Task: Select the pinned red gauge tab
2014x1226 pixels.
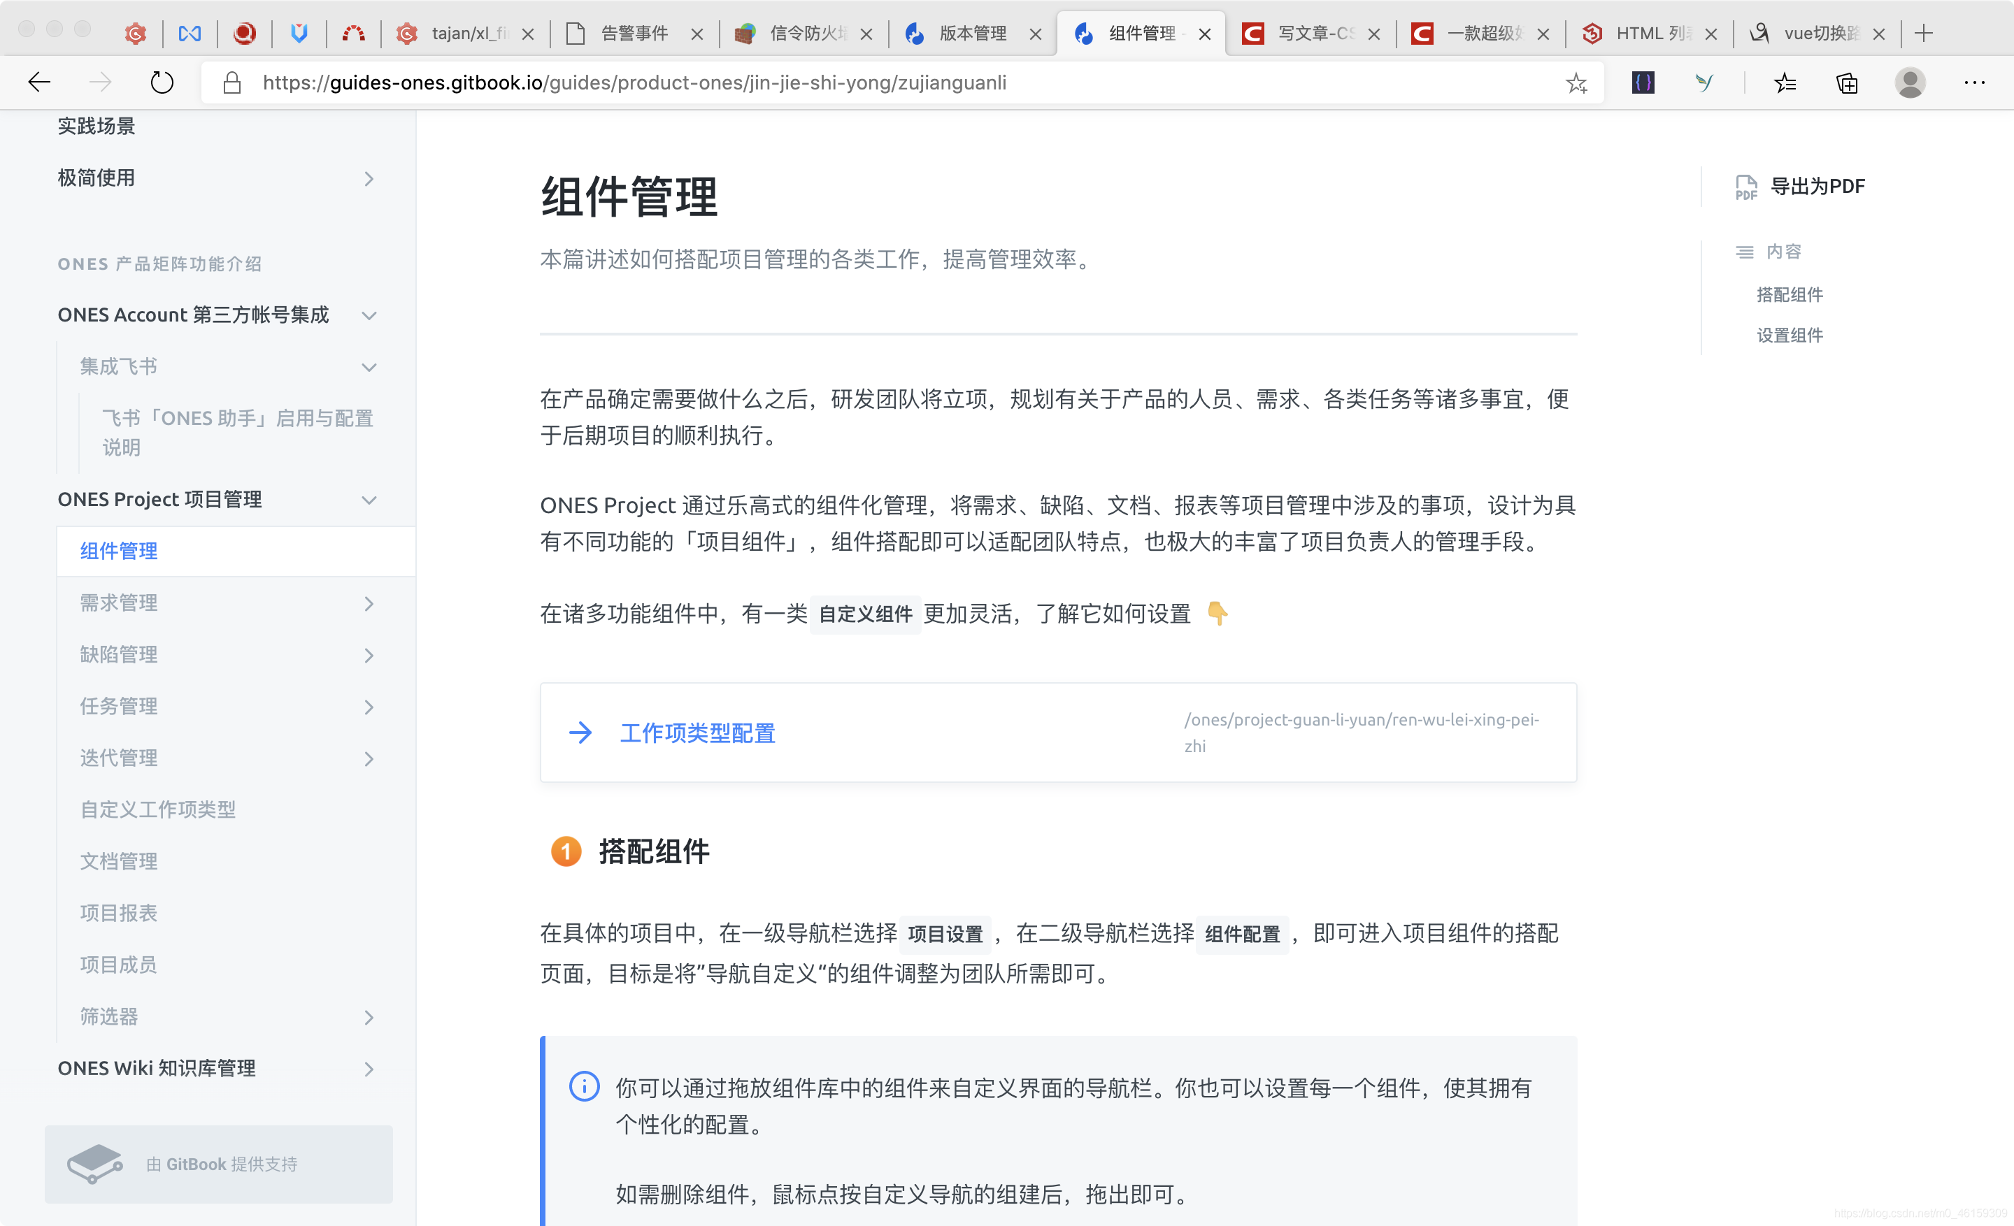Action: (x=353, y=34)
